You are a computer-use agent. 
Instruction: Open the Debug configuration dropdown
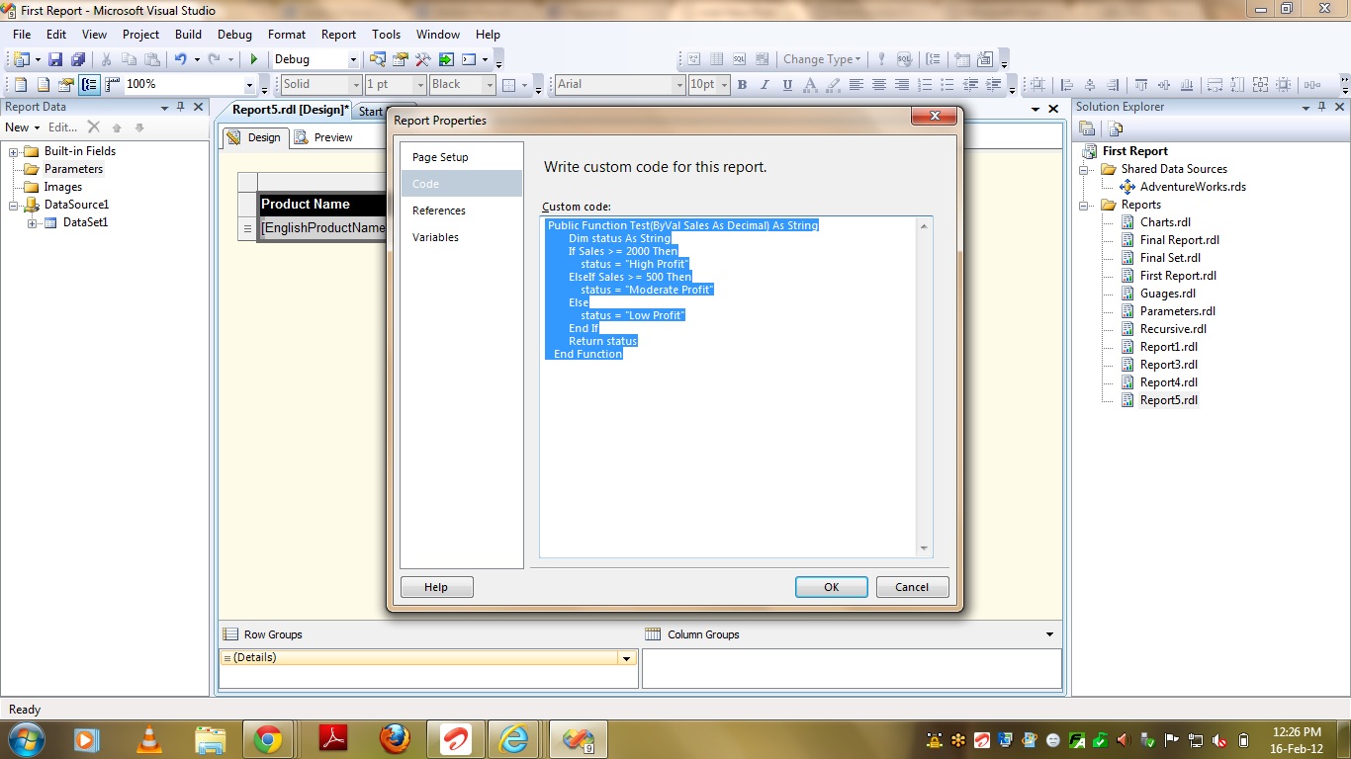[x=351, y=60]
